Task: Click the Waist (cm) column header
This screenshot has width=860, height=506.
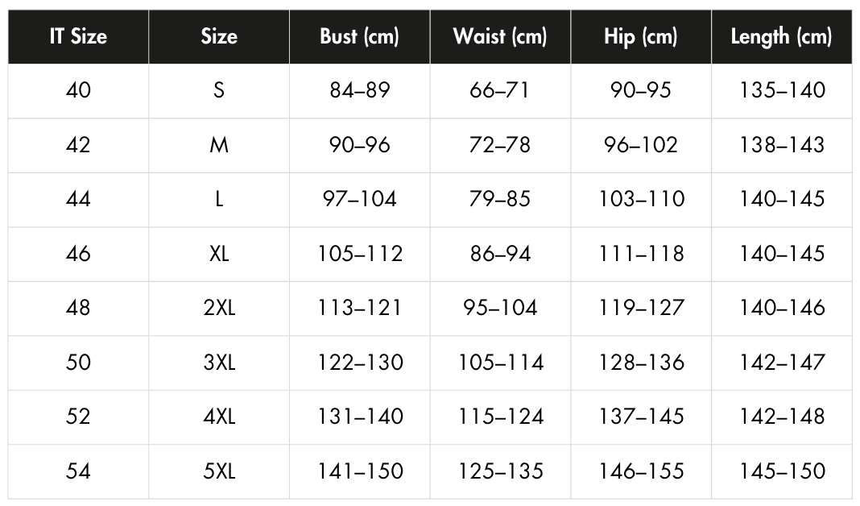Action: point(500,37)
